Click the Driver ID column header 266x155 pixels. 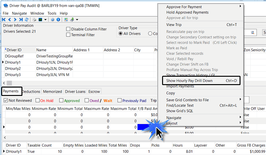(14, 50)
